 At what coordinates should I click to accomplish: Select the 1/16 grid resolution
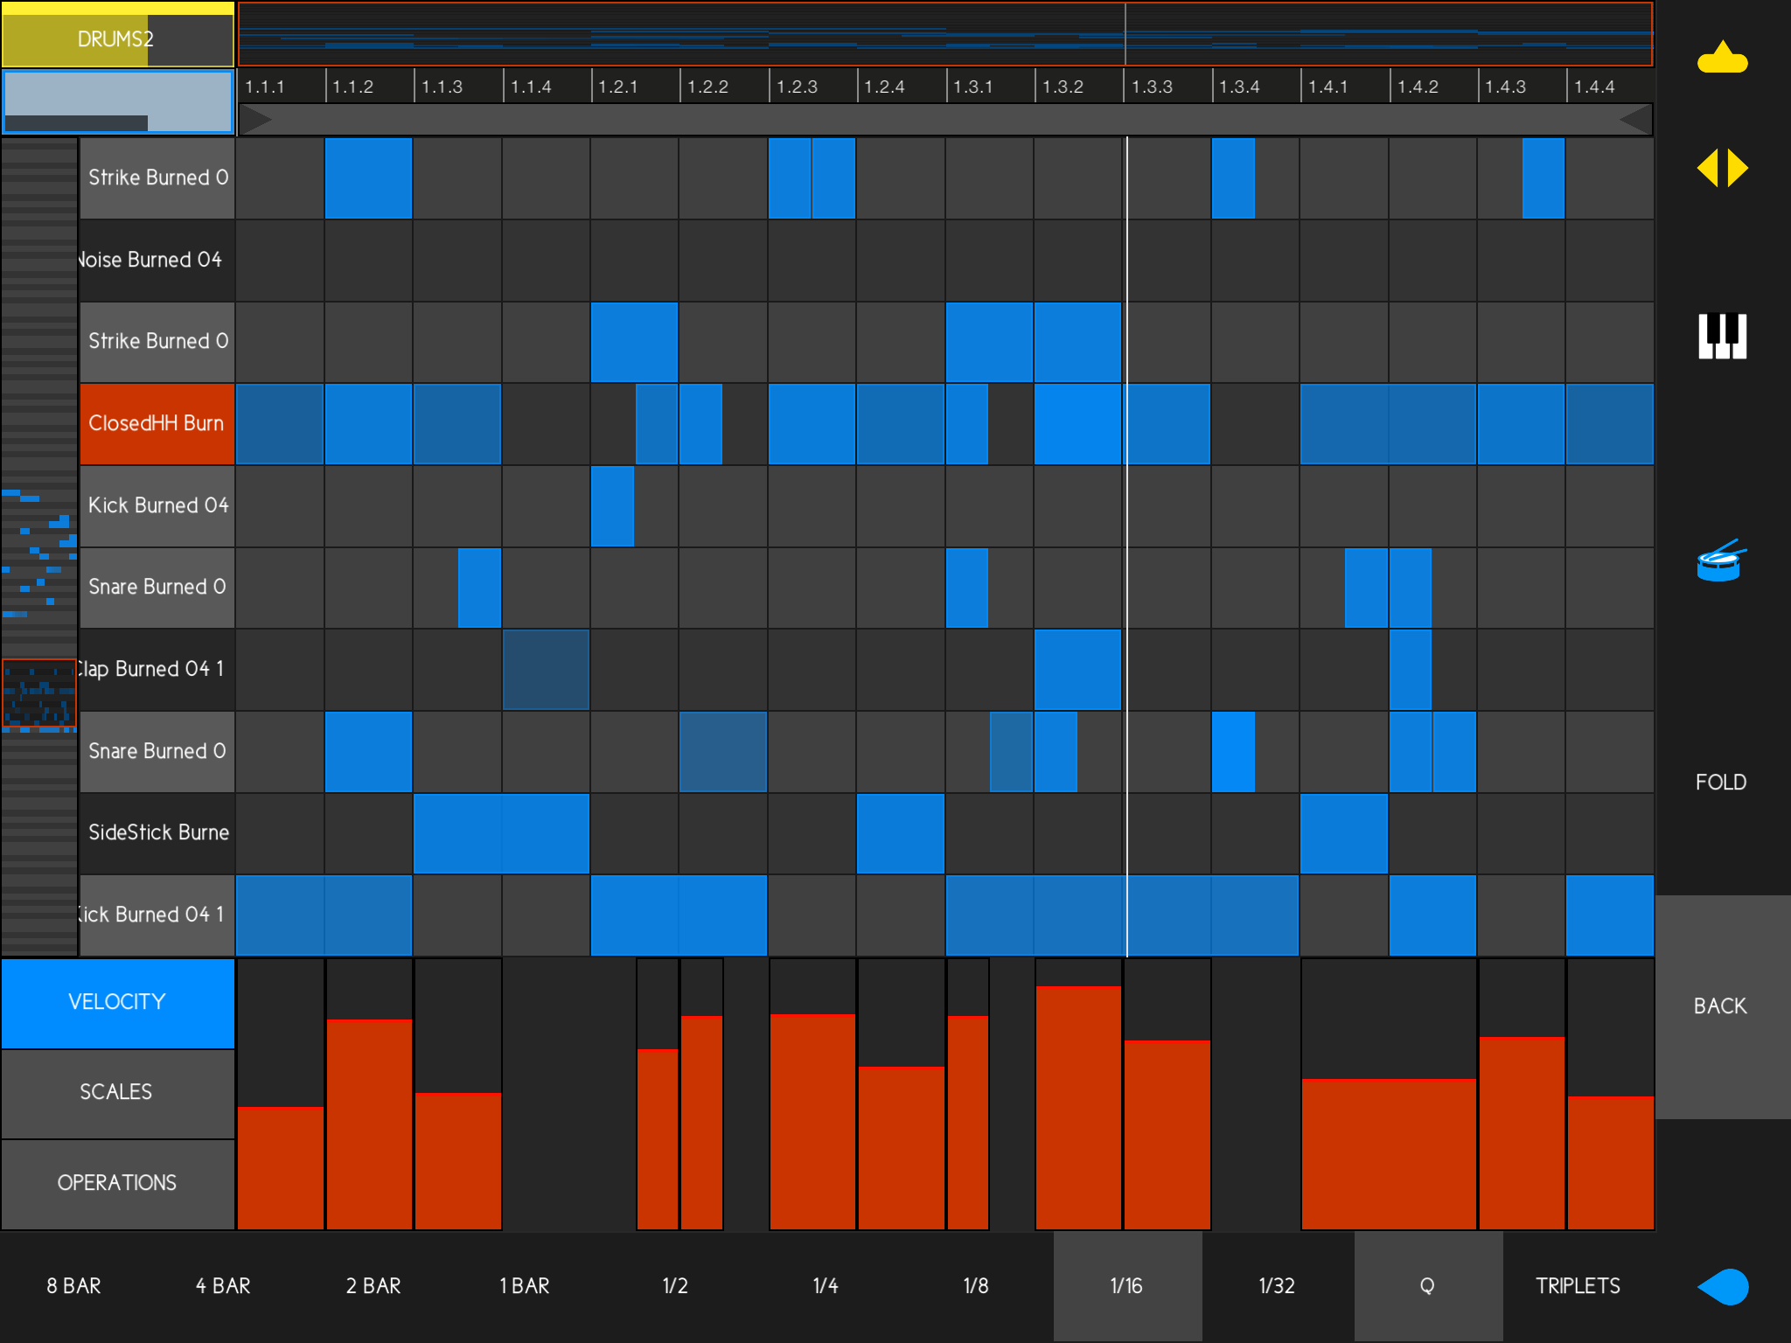(1126, 1286)
